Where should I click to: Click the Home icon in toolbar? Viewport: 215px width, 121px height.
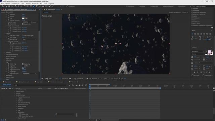point(3,6)
